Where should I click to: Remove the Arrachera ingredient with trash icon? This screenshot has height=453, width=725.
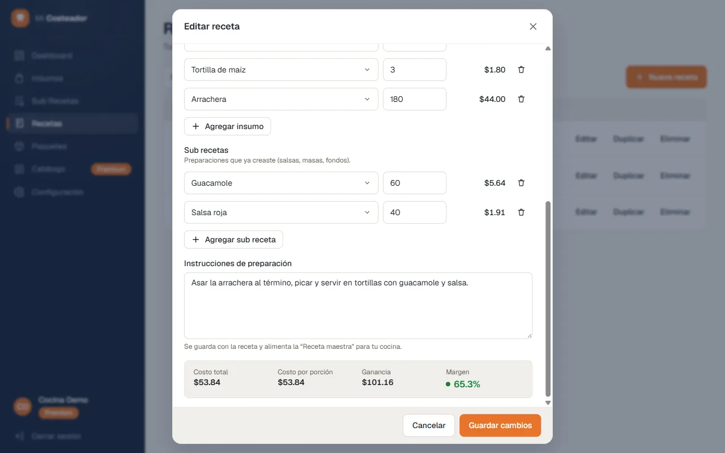(521, 99)
